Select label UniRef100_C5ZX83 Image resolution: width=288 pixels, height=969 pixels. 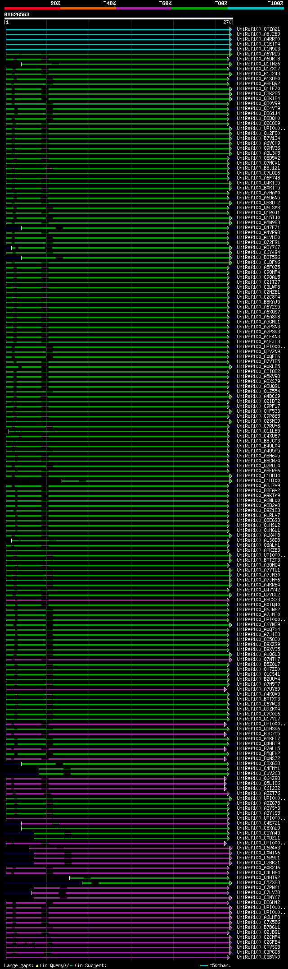258,882
